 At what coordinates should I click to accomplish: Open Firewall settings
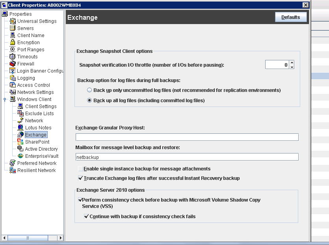point(26,64)
